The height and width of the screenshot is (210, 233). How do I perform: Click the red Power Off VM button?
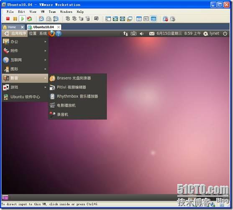coord(8,19)
